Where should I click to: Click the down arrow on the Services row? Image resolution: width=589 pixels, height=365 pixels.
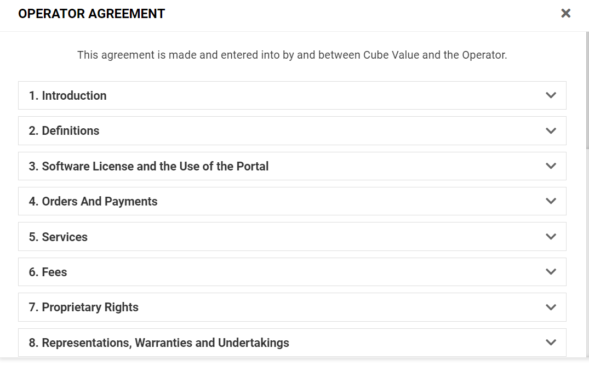point(551,237)
